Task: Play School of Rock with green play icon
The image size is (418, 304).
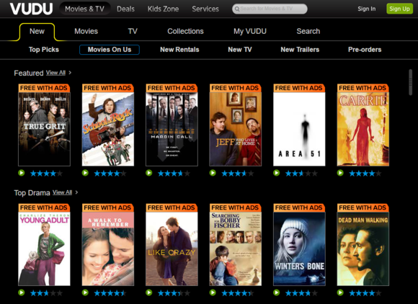Action: click(x=85, y=173)
